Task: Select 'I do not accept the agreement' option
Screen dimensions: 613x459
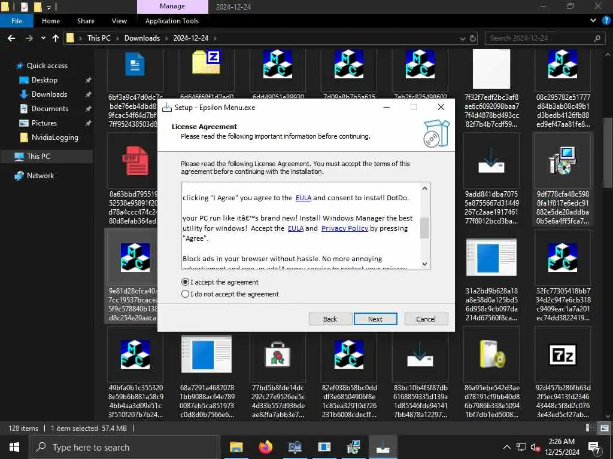Action: pos(186,294)
